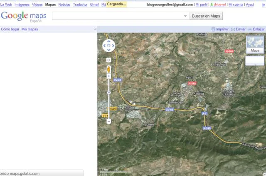Click the Atzeneta d'Albaida label

(x=229, y=93)
